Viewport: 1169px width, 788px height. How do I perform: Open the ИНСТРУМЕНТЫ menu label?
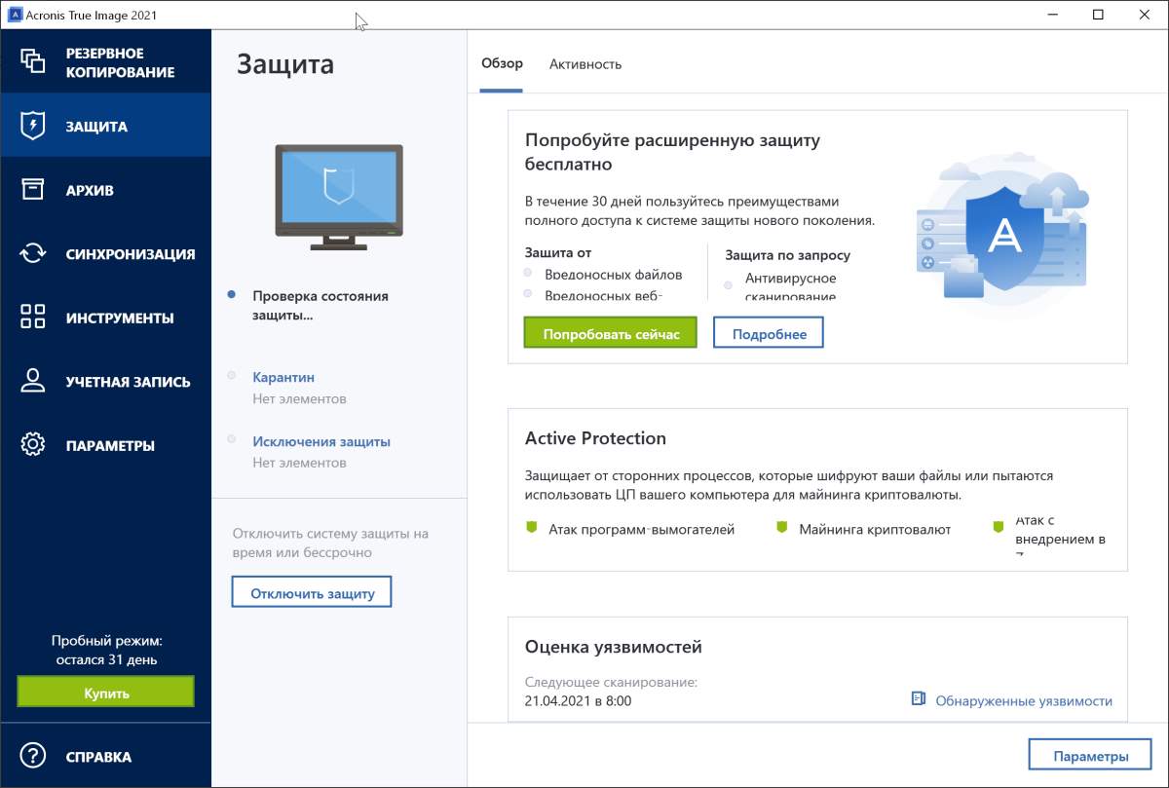tap(120, 318)
